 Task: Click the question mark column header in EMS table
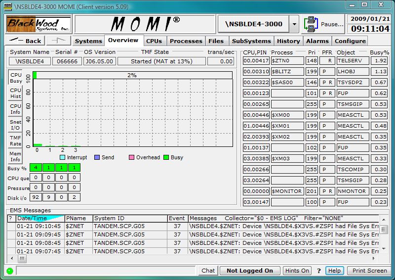pos(10,218)
